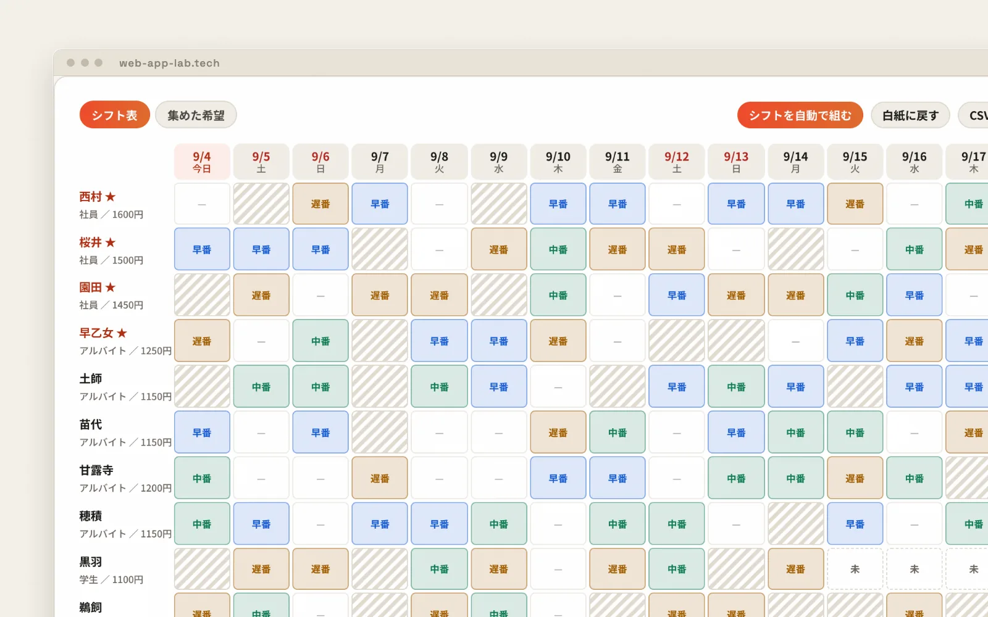Click the star icon beside 西村
The image size is (988, 617).
(x=111, y=197)
